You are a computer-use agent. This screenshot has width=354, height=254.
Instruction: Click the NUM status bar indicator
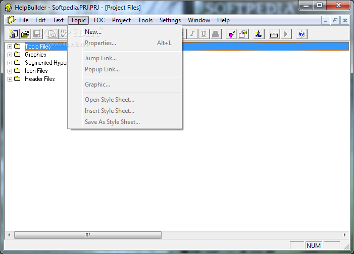314,245
